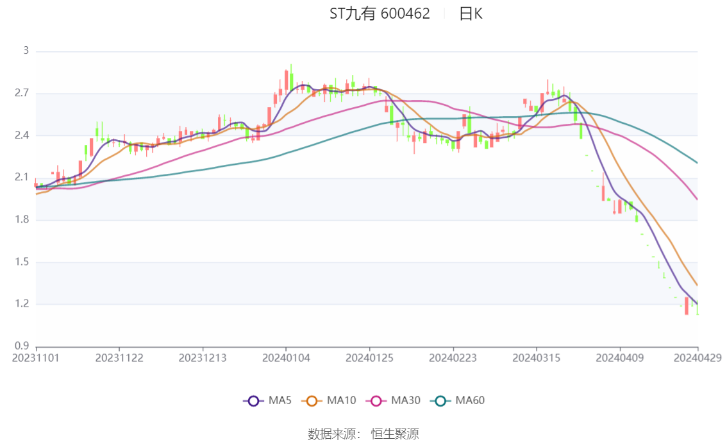Click the 1.8 y-axis price label
This screenshot has height=442, width=727.
[x=22, y=219]
